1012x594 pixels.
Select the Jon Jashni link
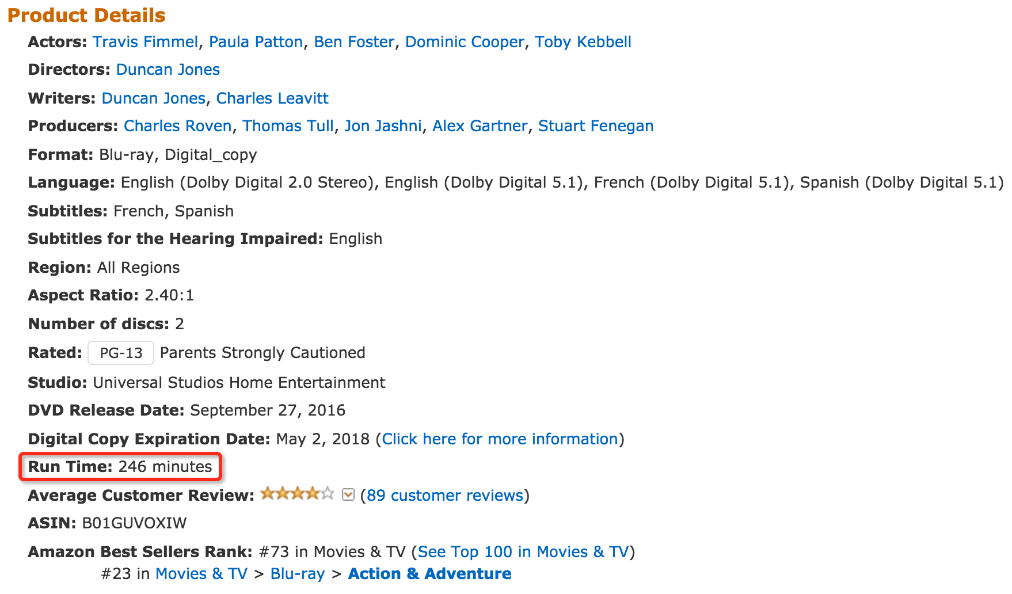[383, 126]
